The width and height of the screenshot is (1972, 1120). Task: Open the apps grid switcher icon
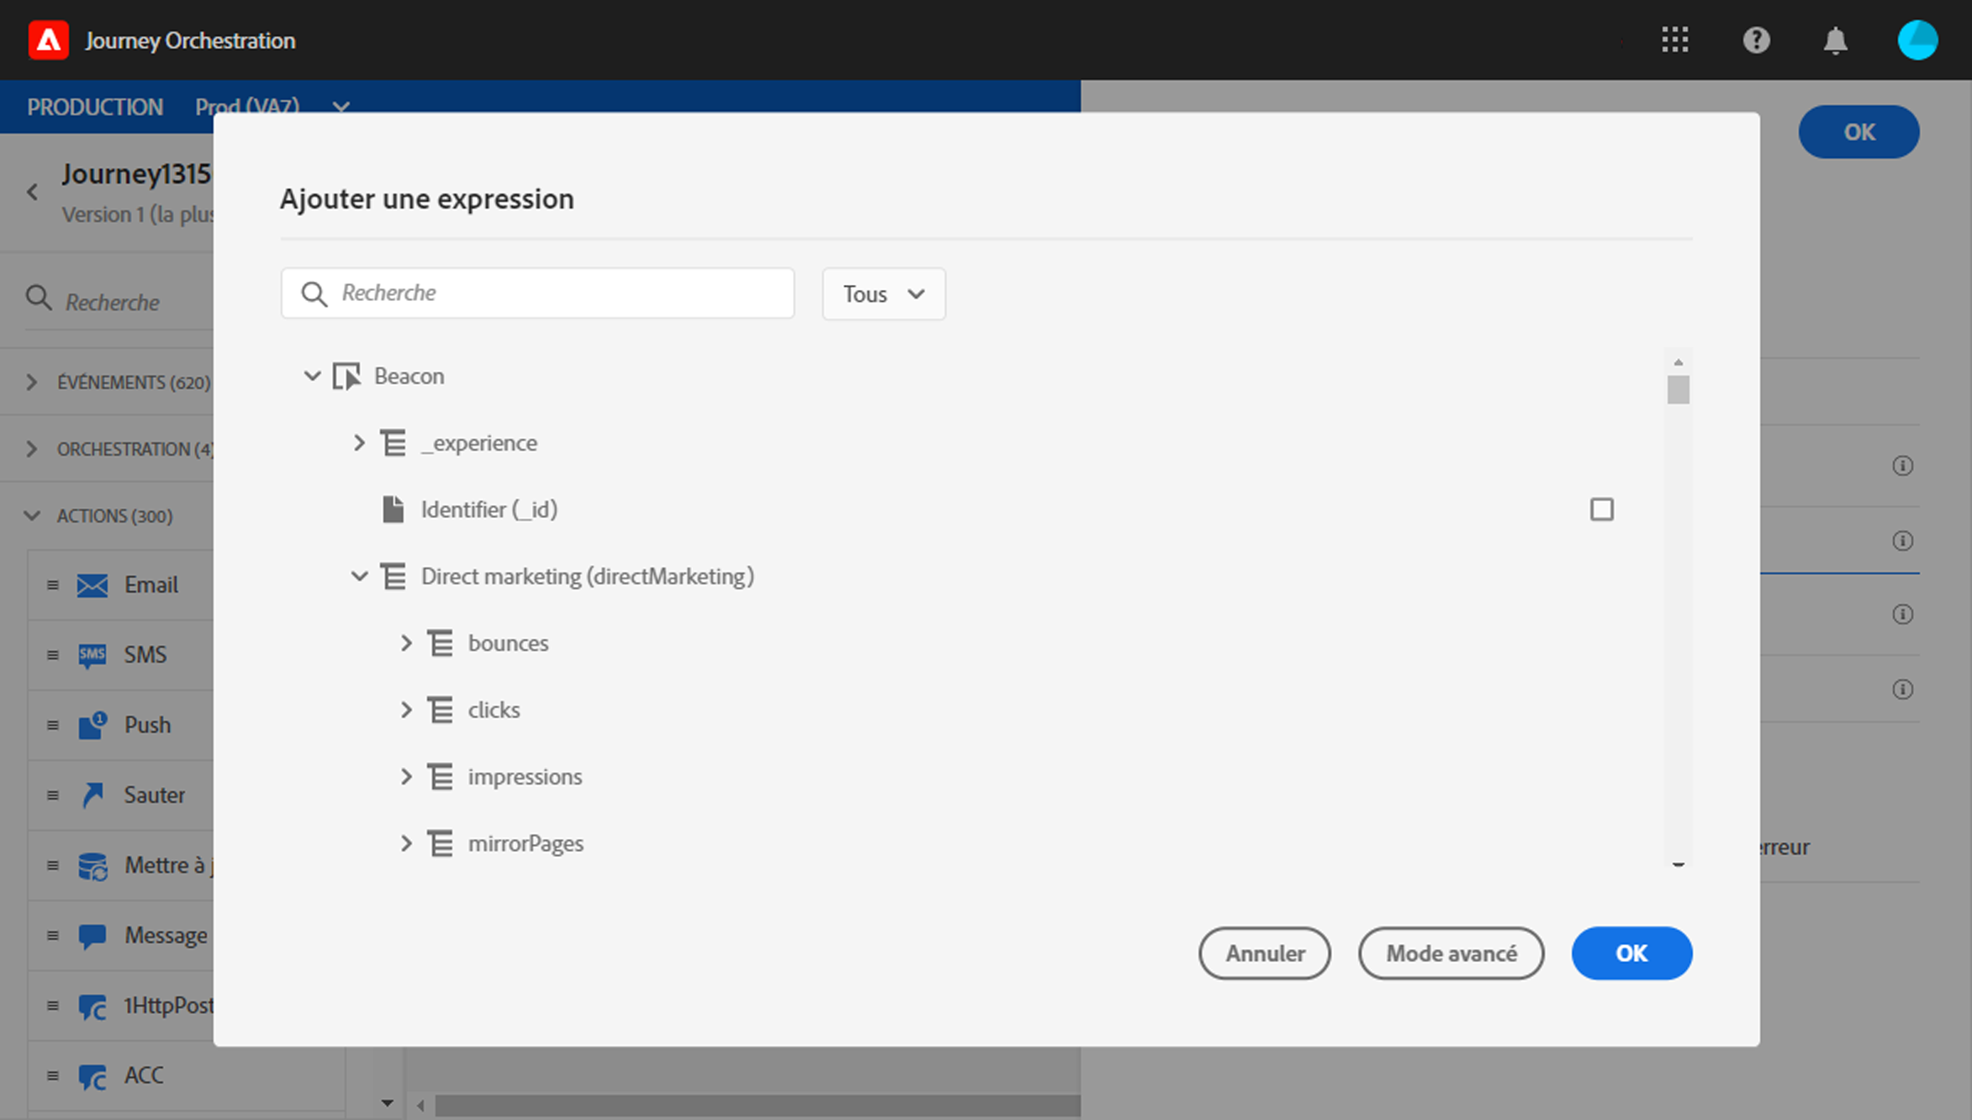point(1674,40)
